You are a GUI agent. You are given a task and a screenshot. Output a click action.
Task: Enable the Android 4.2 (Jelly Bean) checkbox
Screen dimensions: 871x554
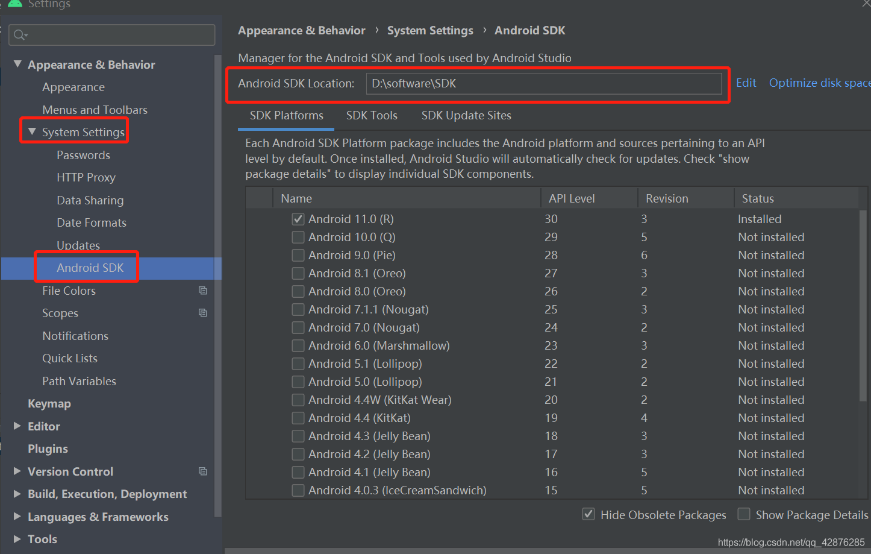point(298,454)
